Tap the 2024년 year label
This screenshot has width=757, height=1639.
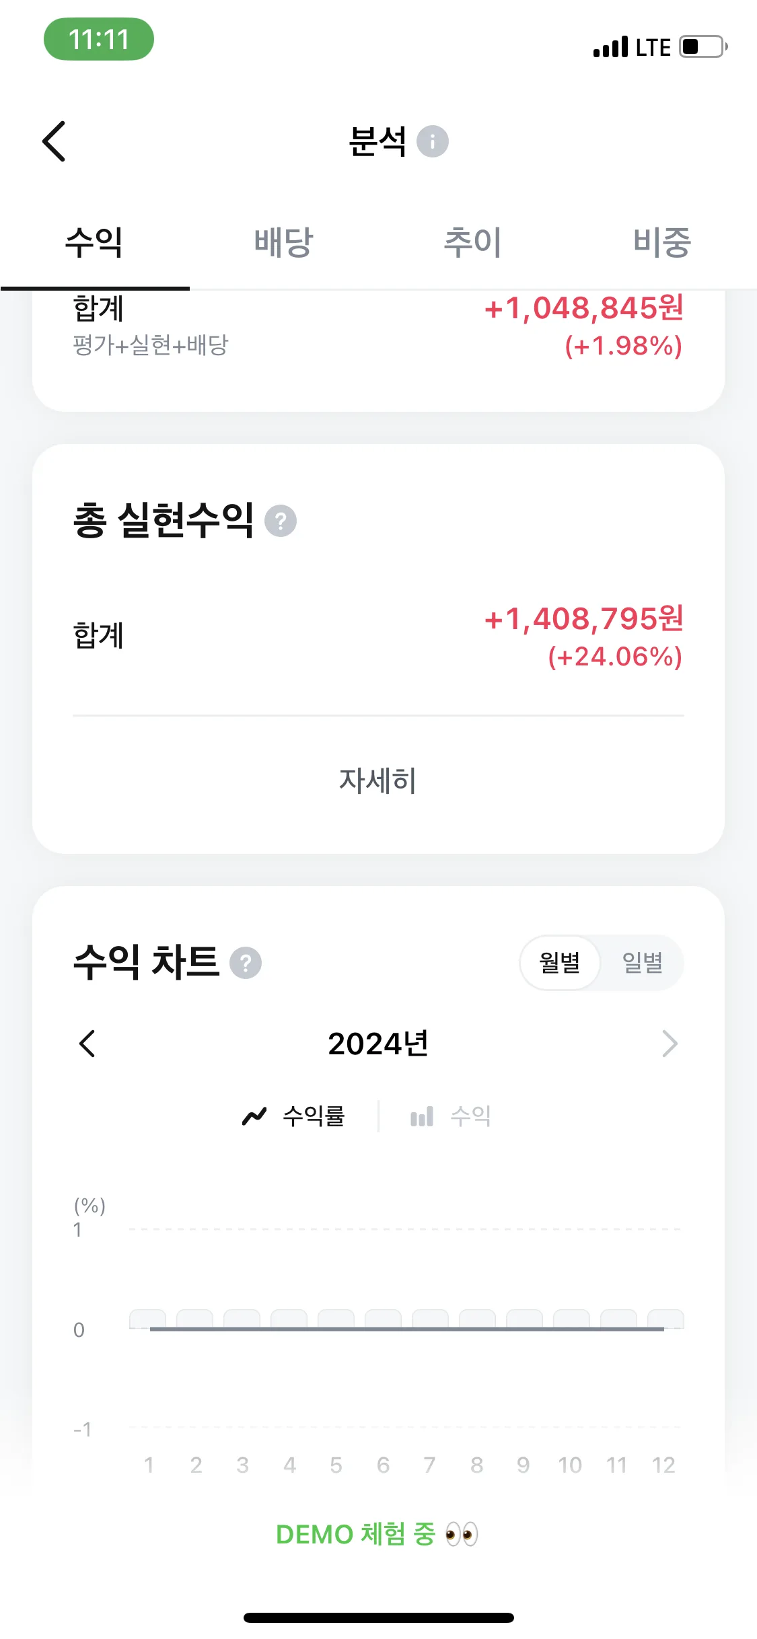click(378, 1044)
